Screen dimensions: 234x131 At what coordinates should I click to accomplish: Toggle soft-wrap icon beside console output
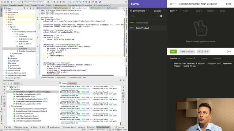pyautogui.click(x=123, y=93)
